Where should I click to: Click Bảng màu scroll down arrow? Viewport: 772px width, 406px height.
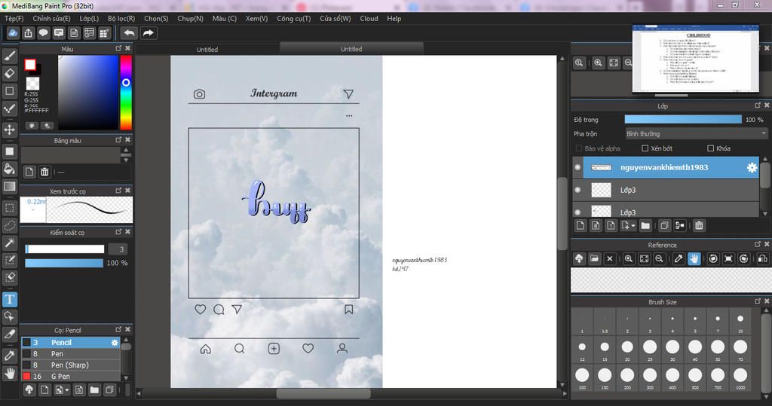pos(126,160)
